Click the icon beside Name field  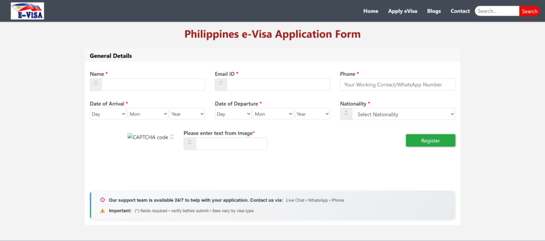pyautogui.click(x=96, y=84)
